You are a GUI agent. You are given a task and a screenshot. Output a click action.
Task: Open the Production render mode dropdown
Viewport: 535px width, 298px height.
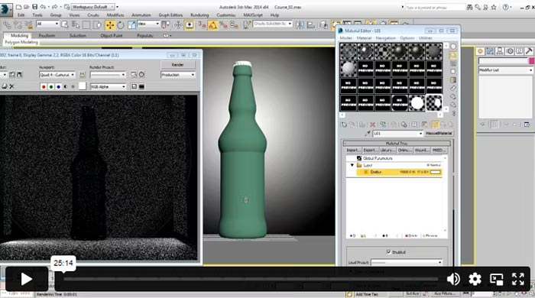point(178,75)
